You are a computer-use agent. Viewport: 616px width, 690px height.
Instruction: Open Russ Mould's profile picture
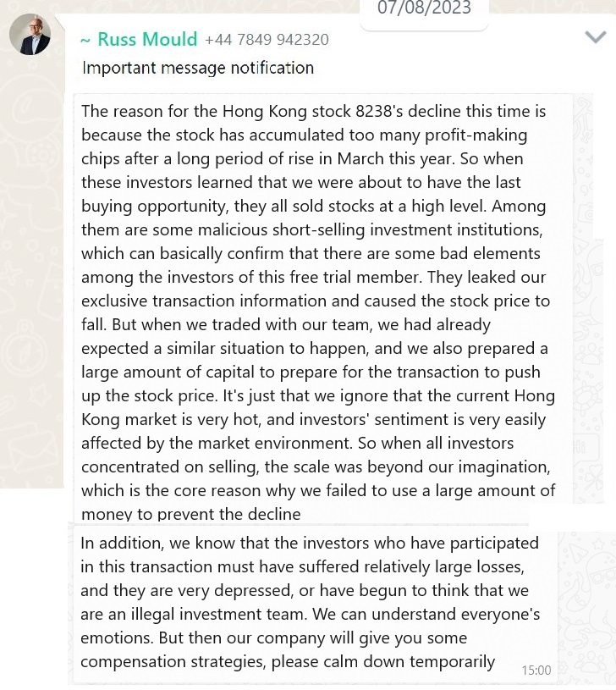point(30,34)
